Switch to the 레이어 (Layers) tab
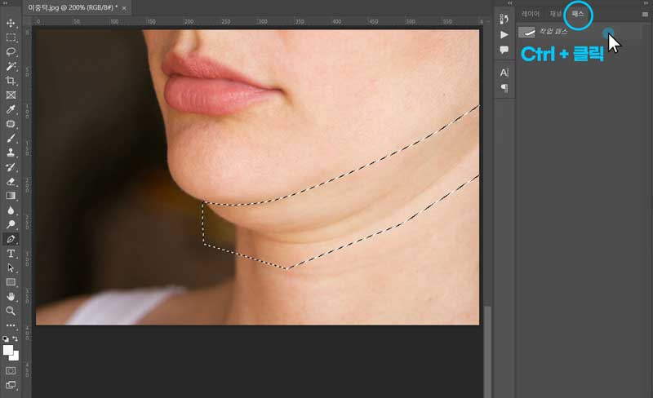This screenshot has height=398, width=653. [530, 14]
